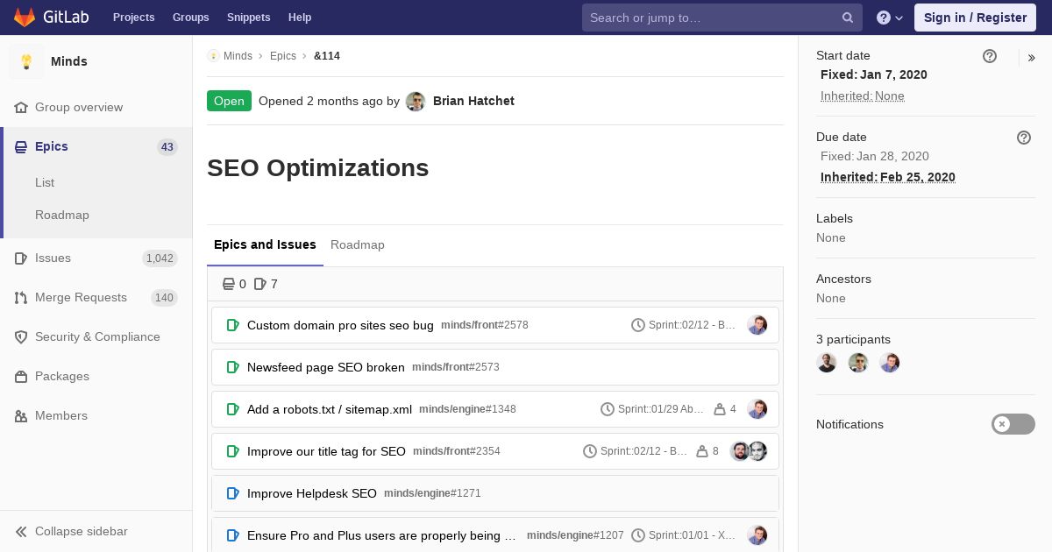Click the GitLab fox logo

point(25,18)
